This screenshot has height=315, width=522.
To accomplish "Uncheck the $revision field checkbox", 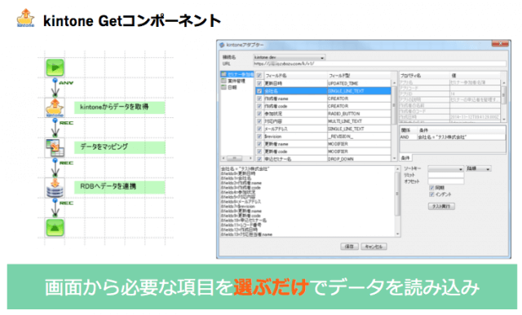I will pos(259,136).
